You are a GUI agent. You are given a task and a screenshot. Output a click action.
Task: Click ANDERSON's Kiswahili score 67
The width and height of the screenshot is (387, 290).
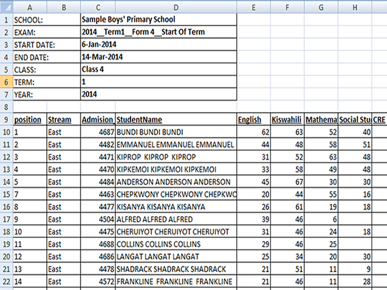click(287, 182)
